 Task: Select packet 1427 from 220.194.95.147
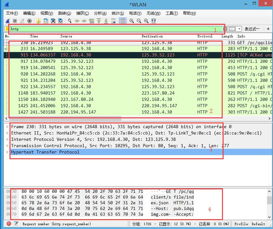tap(137, 112)
